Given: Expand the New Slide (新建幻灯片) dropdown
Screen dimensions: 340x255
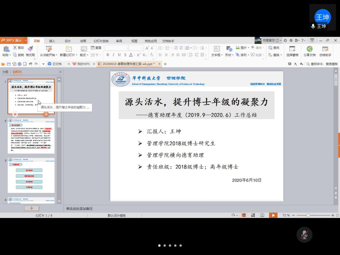Looking at the screenshot, I should click(69, 55).
